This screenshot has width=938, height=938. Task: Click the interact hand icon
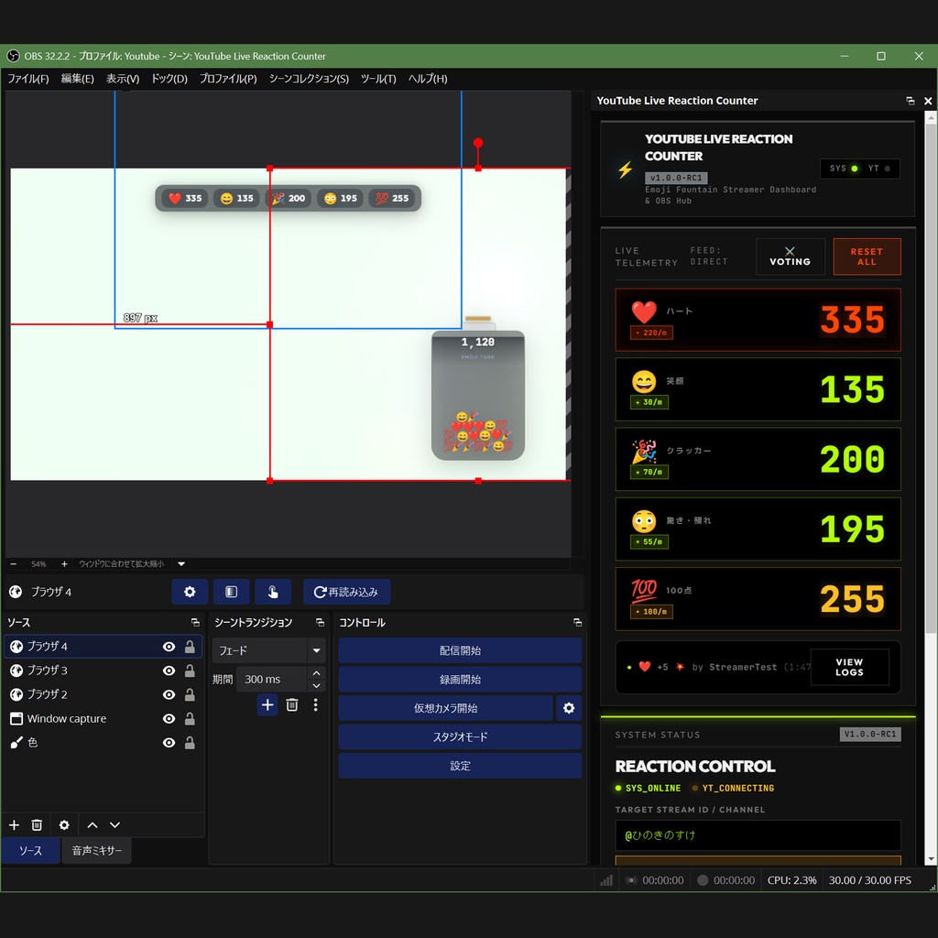coord(273,592)
